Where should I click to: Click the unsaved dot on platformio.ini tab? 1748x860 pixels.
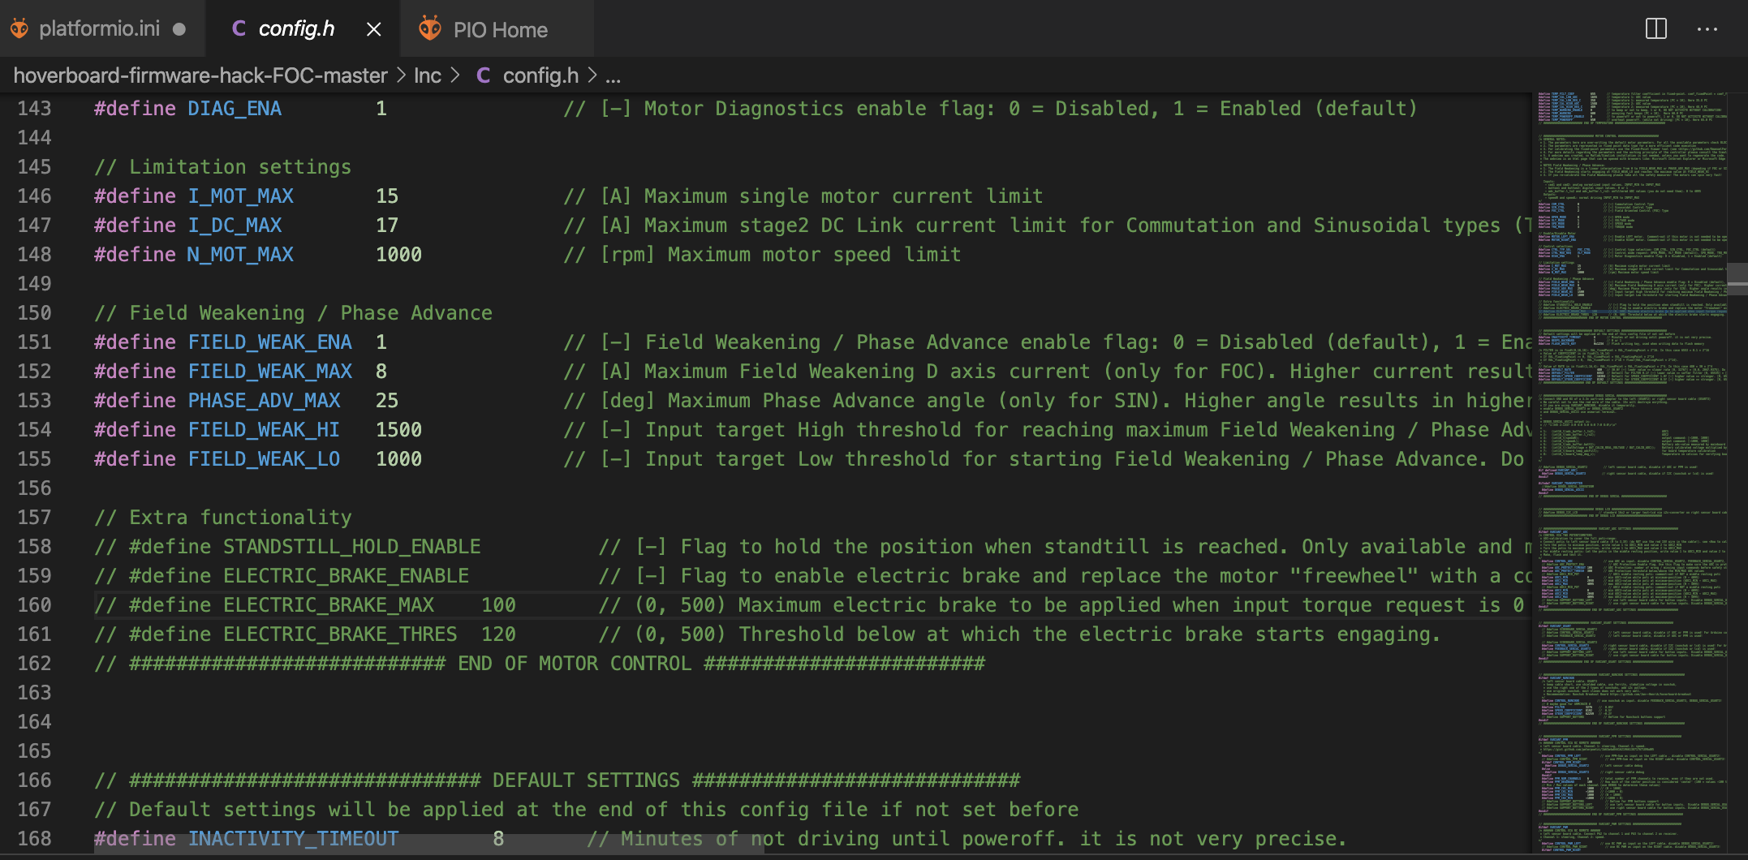coord(179,29)
